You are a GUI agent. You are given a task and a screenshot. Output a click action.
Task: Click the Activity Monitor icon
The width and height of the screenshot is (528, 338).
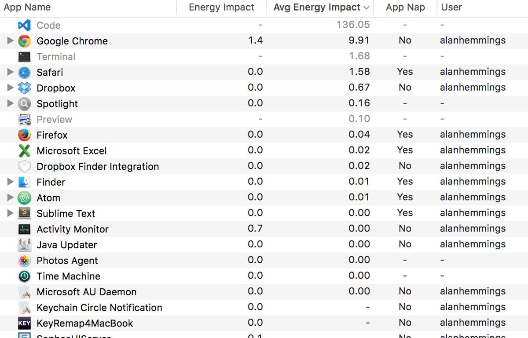tap(24, 229)
